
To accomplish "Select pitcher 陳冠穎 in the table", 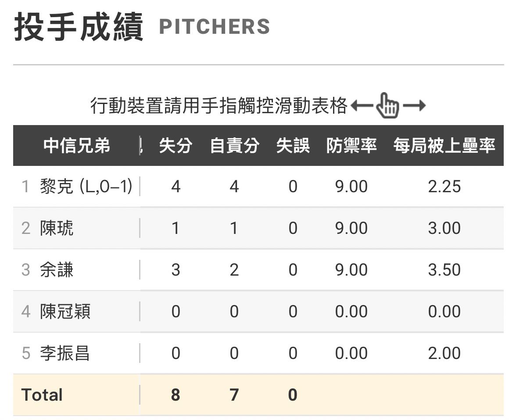I will 65,312.
